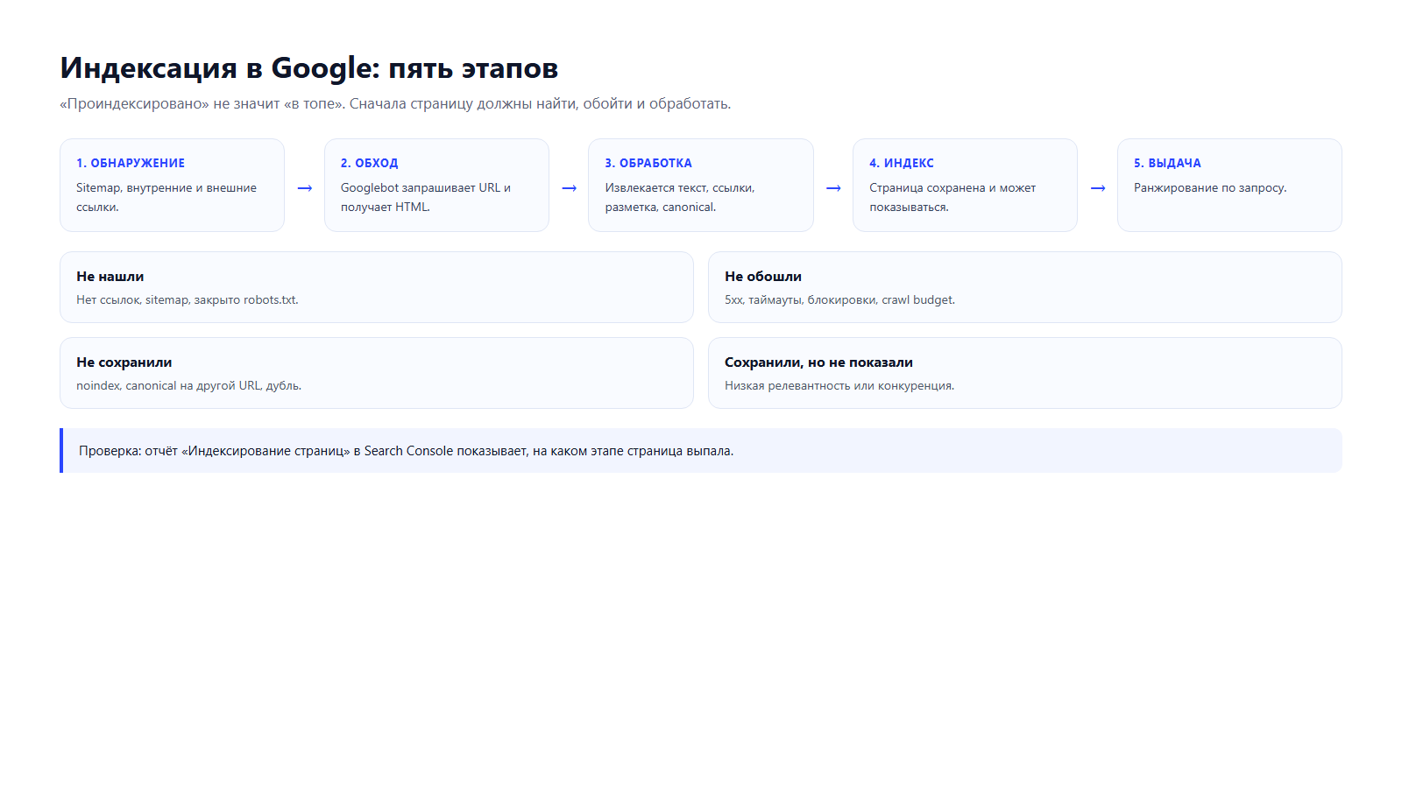Screen dimensions: 1402x788
Task: Click "Ранжирование по запросу." text
Action: pos(1210,187)
